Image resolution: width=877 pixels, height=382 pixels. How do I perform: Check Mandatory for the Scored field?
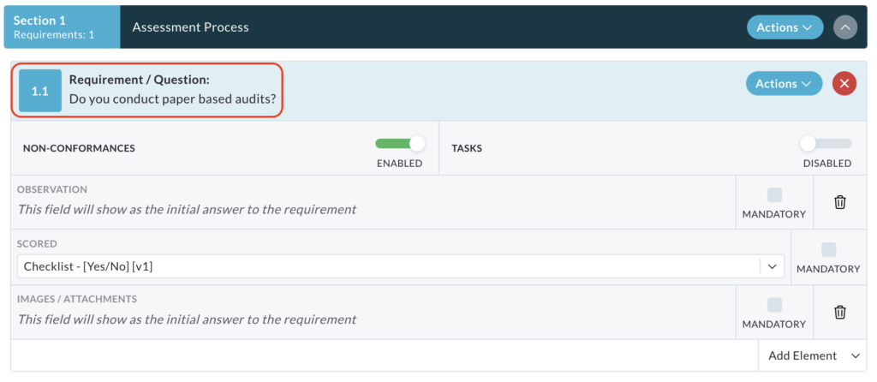pos(828,249)
